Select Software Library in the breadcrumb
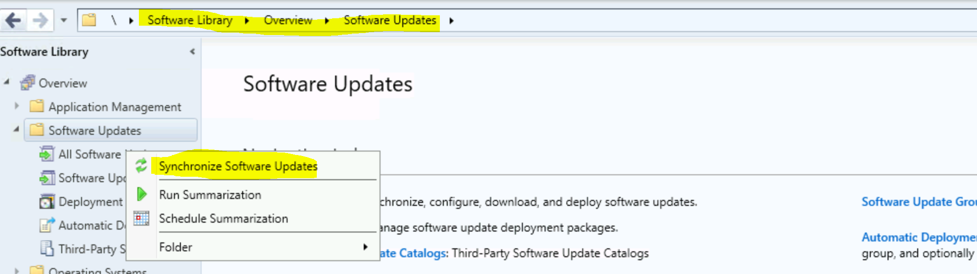 pos(190,20)
